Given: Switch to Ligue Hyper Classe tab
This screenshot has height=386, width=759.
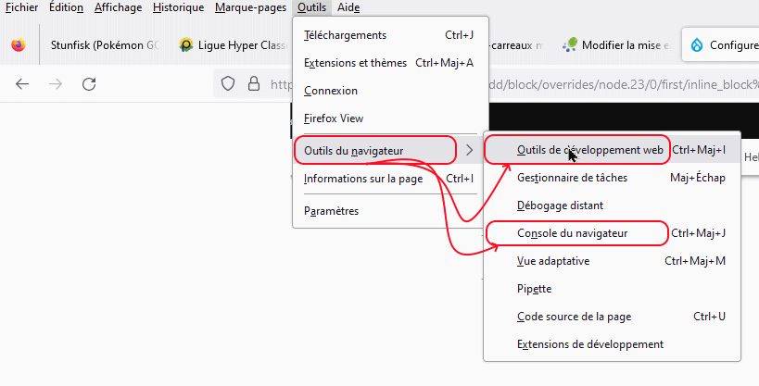Looking at the screenshot, I should click(233, 45).
